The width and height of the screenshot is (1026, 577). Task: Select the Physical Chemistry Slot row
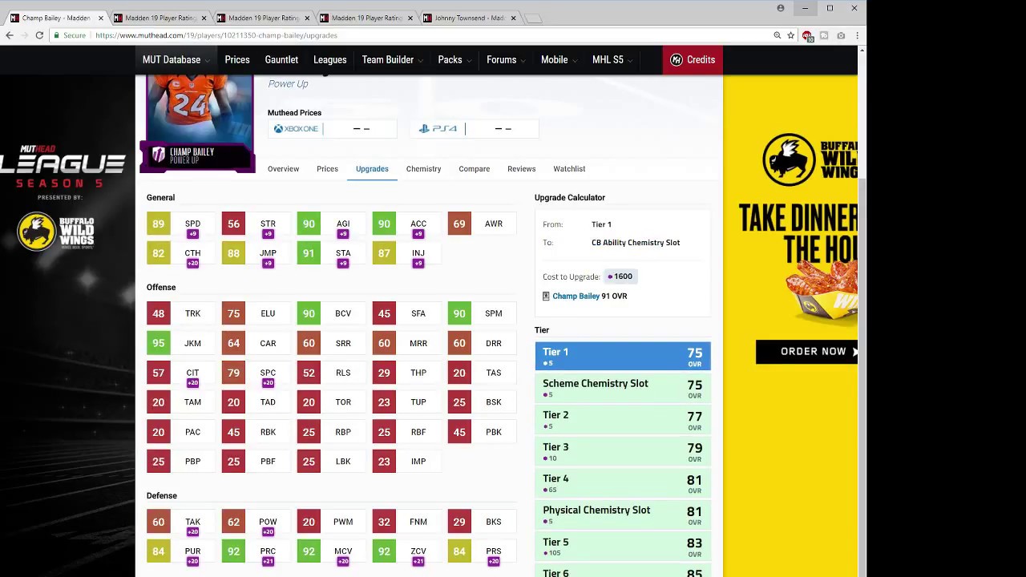623,514
